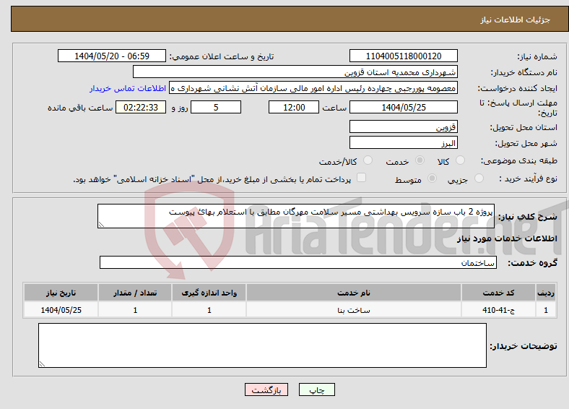Select the کالا/خدمت radio button
The height and width of the screenshot is (409, 569).
point(368,160)
